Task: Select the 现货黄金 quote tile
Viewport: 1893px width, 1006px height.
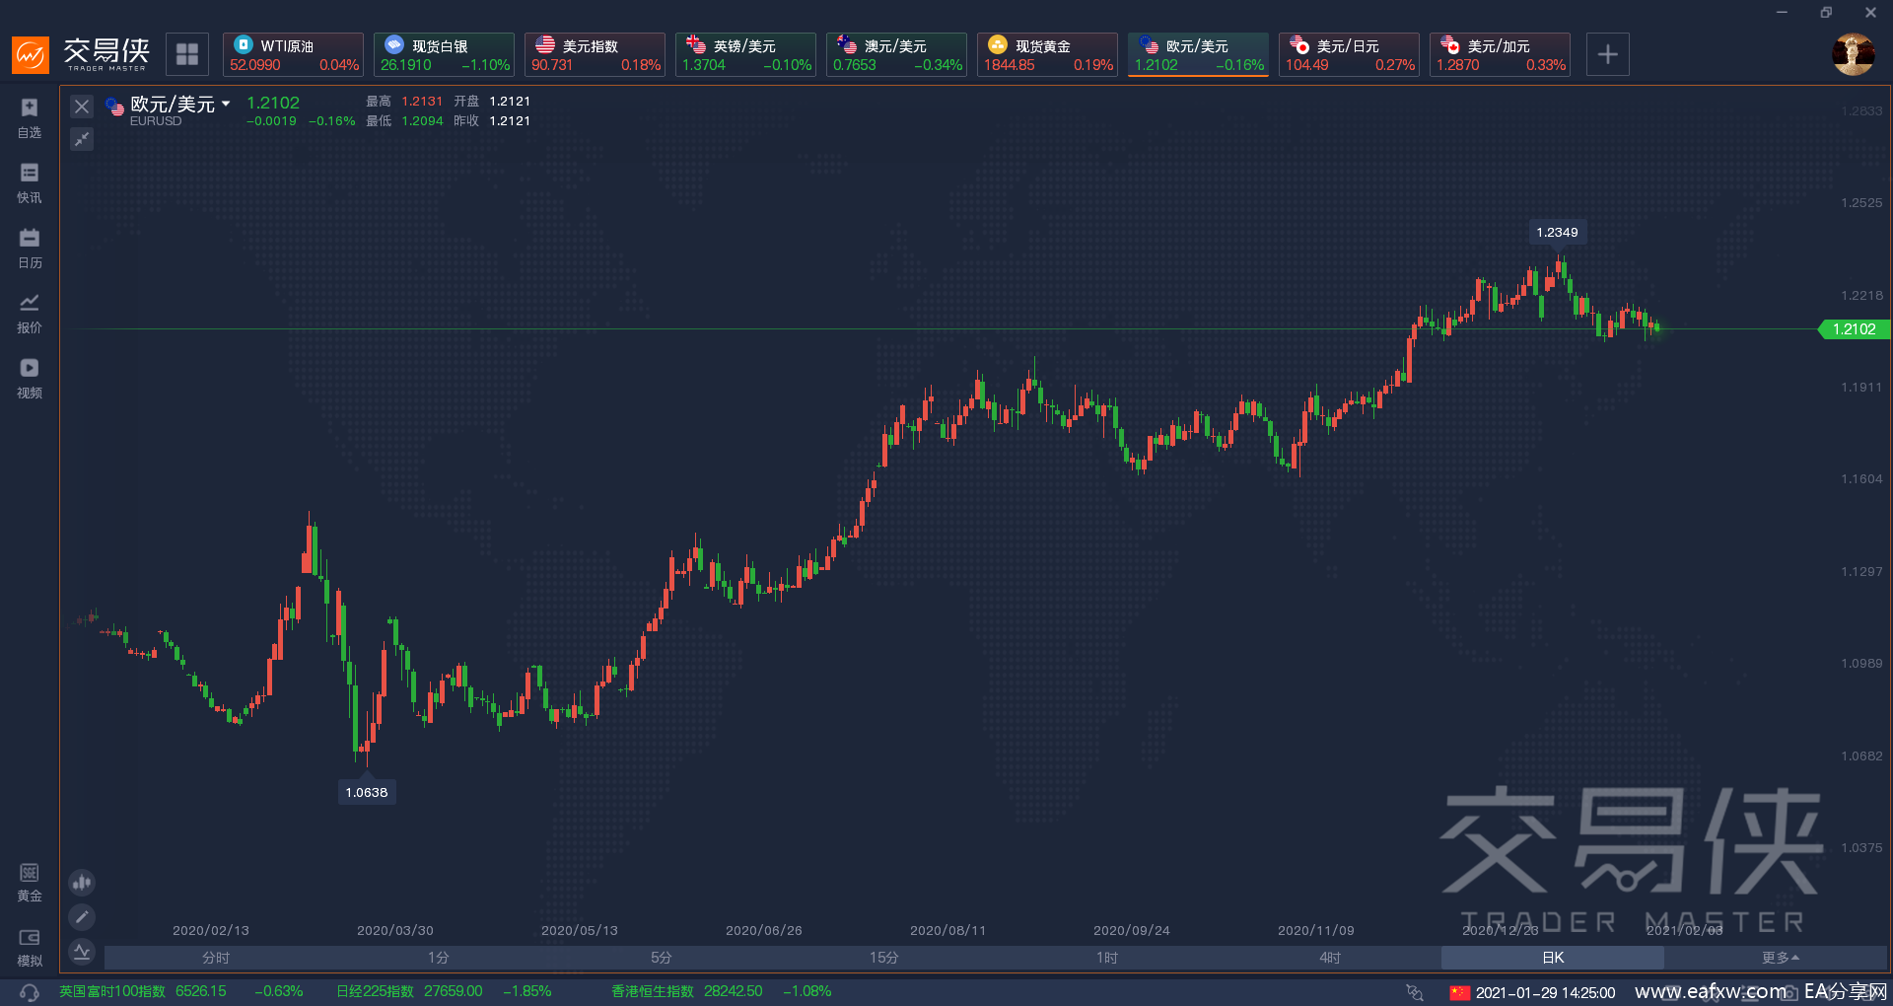Action: pos(1047,54)
